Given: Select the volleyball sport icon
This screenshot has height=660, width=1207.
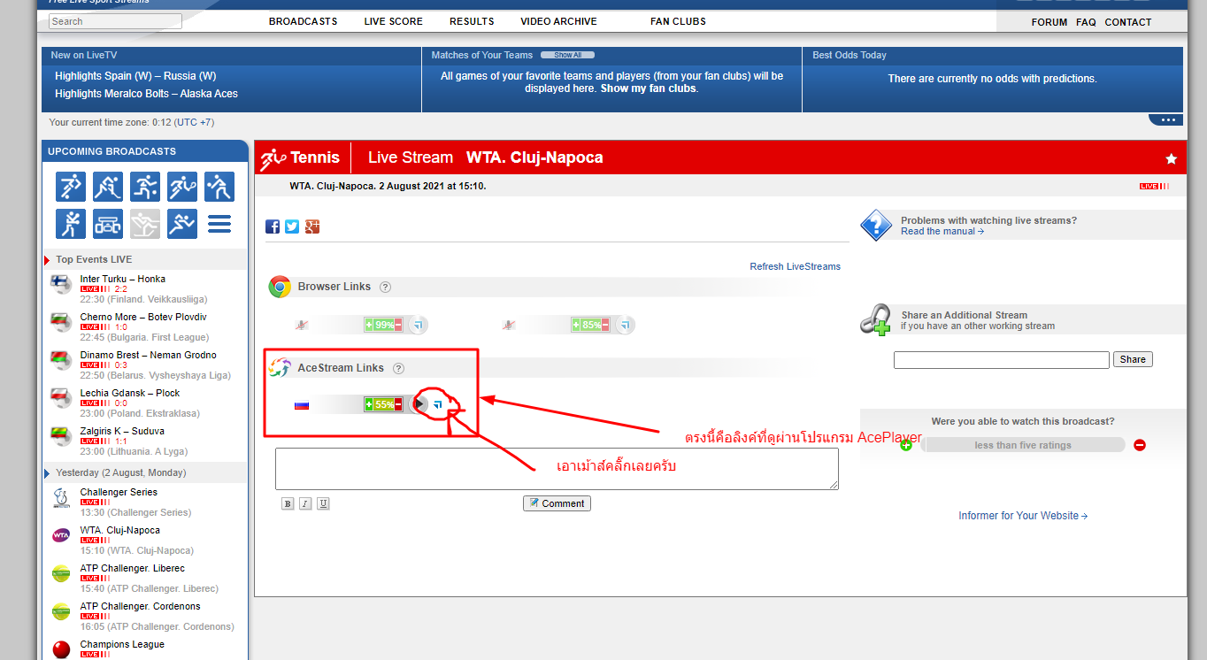Looking at the screenshot, I should pos(71,224).
